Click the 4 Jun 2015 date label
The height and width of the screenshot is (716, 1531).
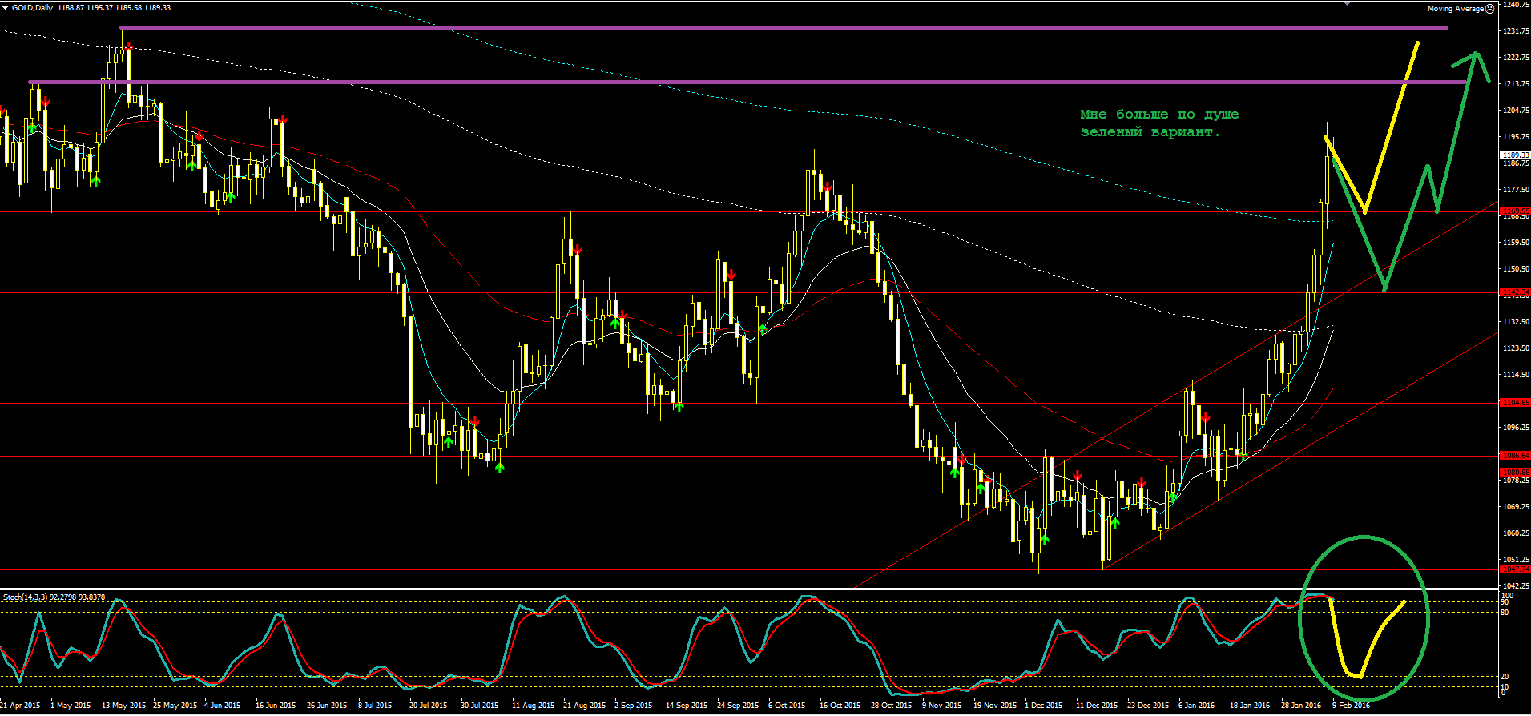point(222,706)
